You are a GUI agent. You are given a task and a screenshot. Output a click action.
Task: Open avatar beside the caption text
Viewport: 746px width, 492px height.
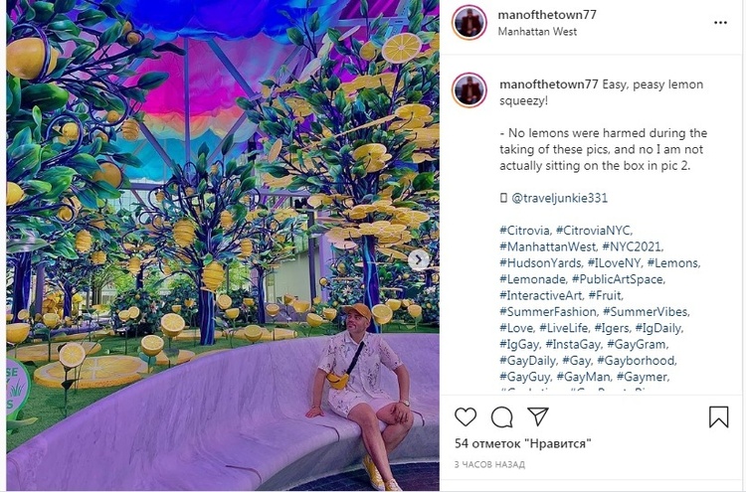(x=469, y=89)
